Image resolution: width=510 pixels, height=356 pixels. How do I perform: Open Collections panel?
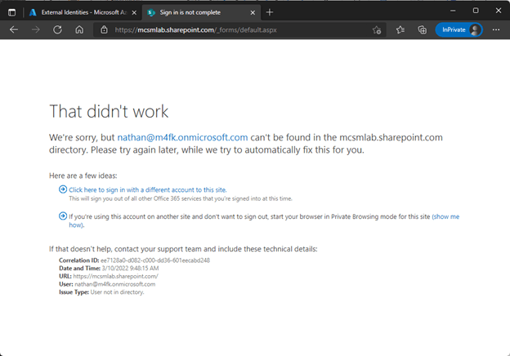423,30
